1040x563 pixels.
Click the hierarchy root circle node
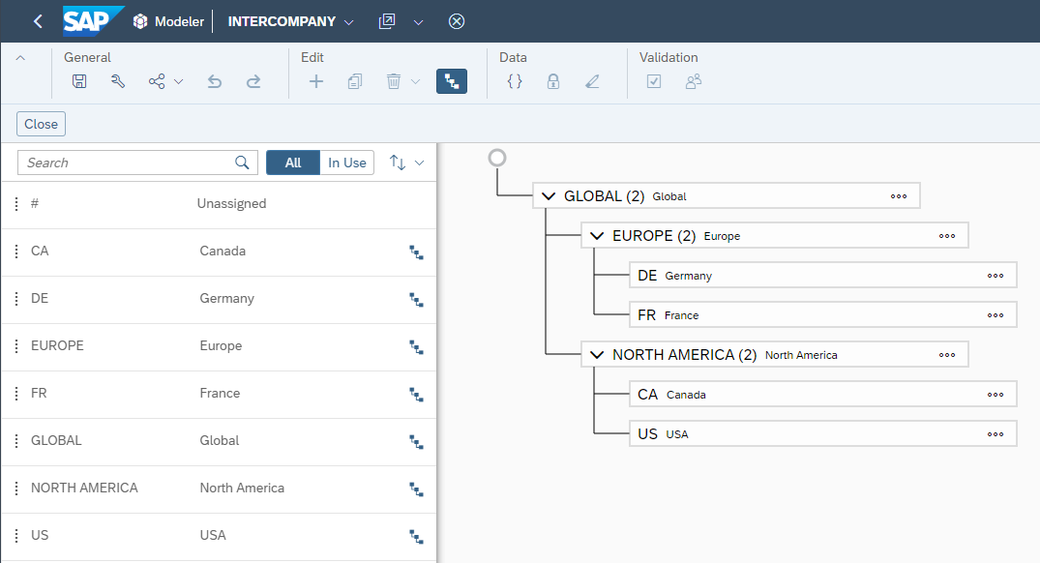click(497, 158)
